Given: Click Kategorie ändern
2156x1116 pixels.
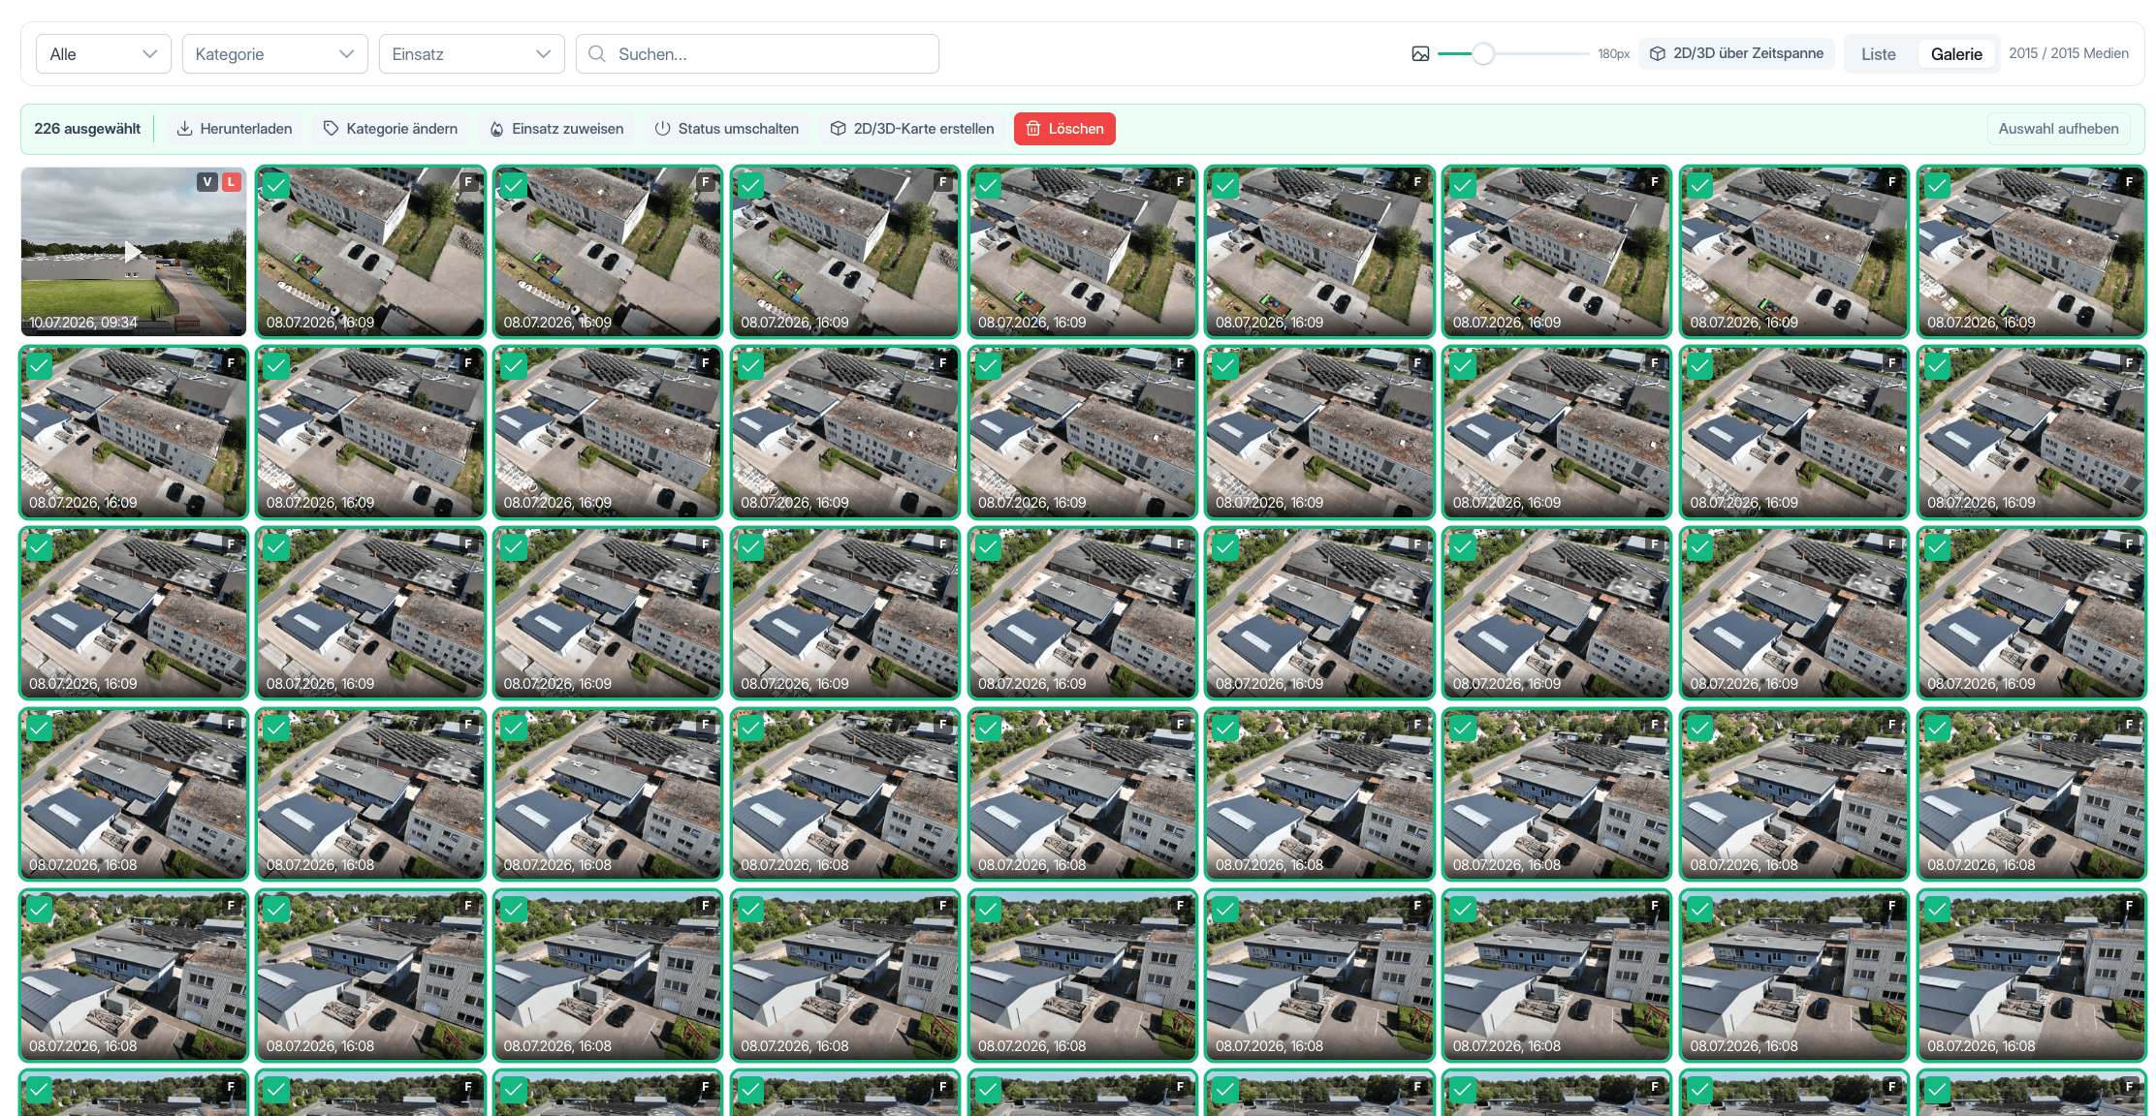Looking at the screenshot, I should click(391, 129).
